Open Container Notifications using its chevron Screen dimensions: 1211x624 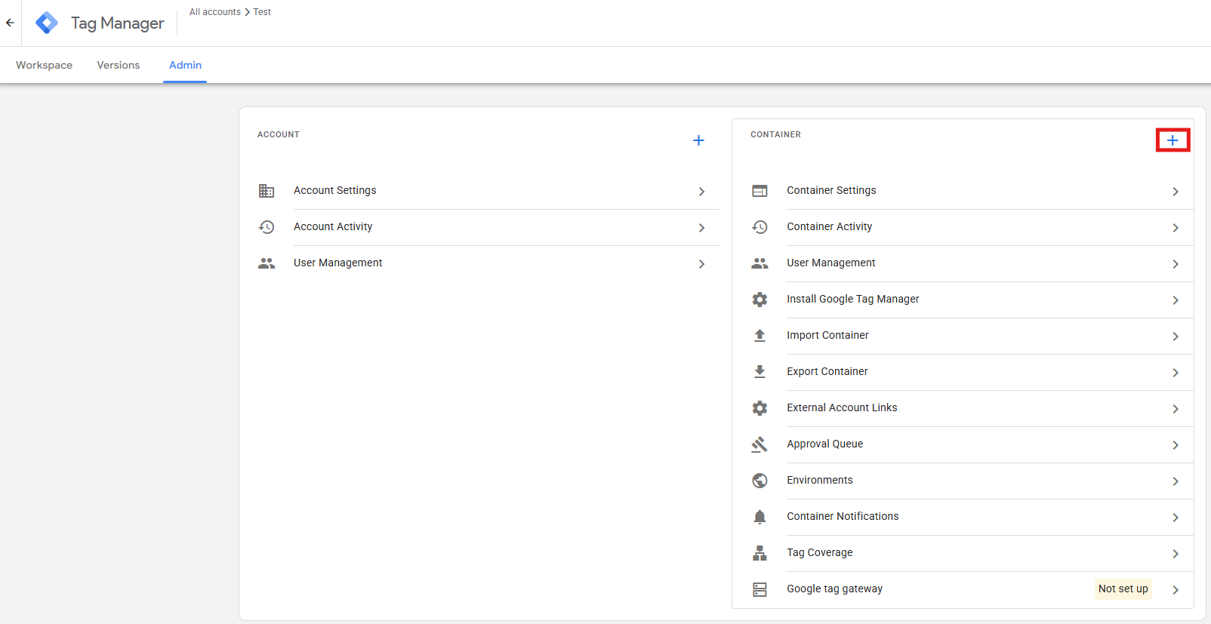click(x=1176, y=518)
